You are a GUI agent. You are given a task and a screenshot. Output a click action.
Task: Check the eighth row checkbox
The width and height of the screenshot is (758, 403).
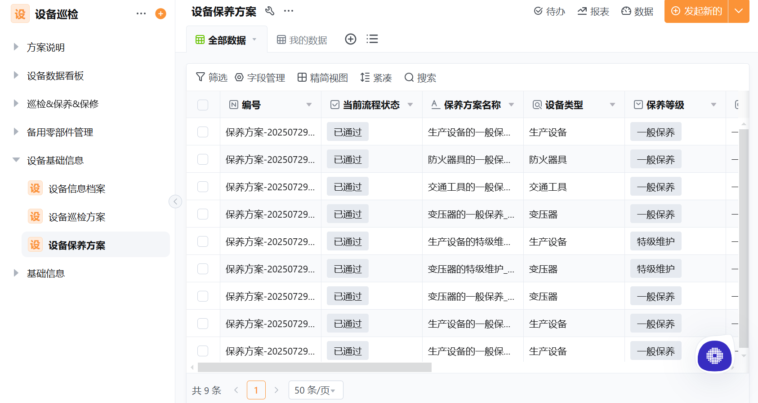[x=203, y=324]
